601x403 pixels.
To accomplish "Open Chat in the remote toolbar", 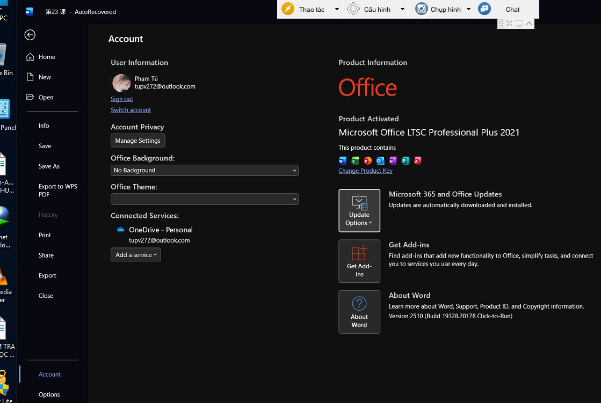I will coord(512,10).
